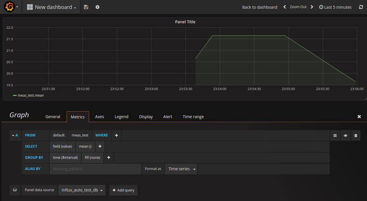Screen dimensions: 367x201
Task: Toggle query A visibility eye icon
Action: (345, 135)
